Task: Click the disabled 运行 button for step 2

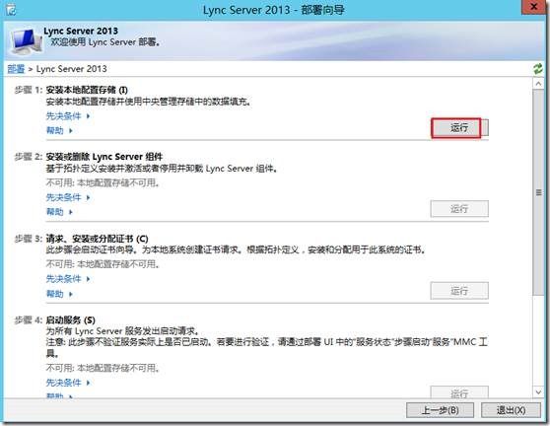Action: point(459,209)
